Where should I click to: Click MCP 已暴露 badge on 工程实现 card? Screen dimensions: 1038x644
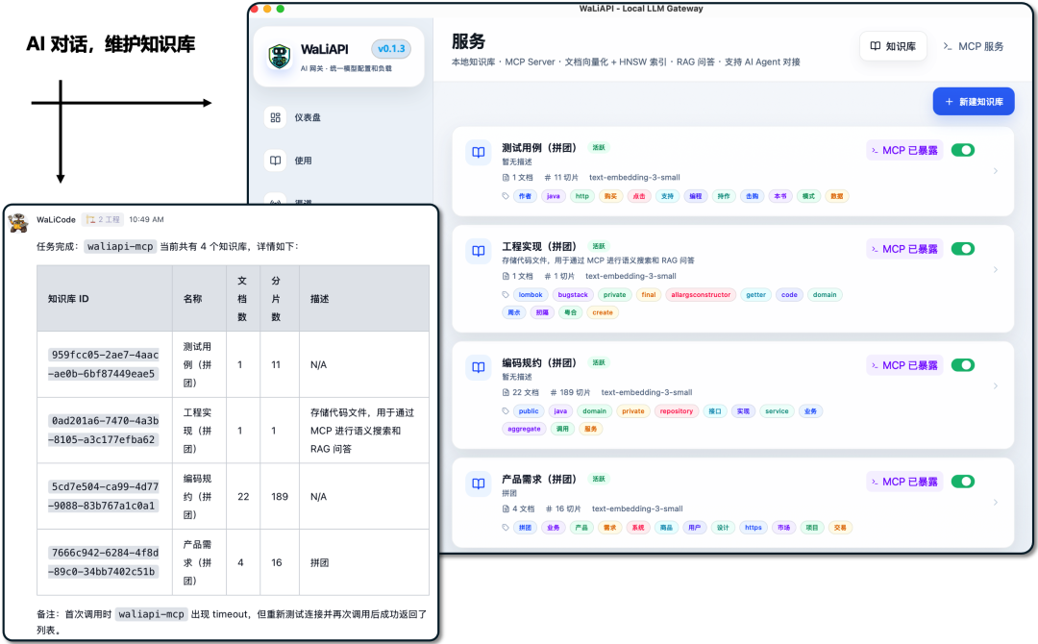pyautogui.click(x=904, y=249)
